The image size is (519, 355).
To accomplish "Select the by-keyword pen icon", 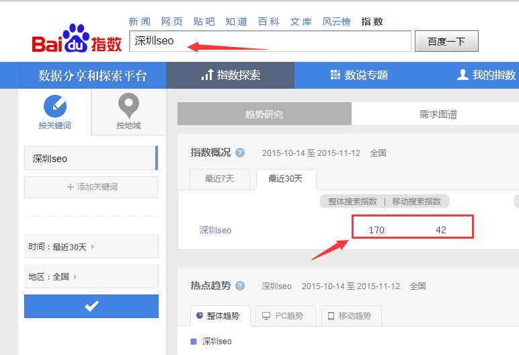I will click(x=55, y=106).
